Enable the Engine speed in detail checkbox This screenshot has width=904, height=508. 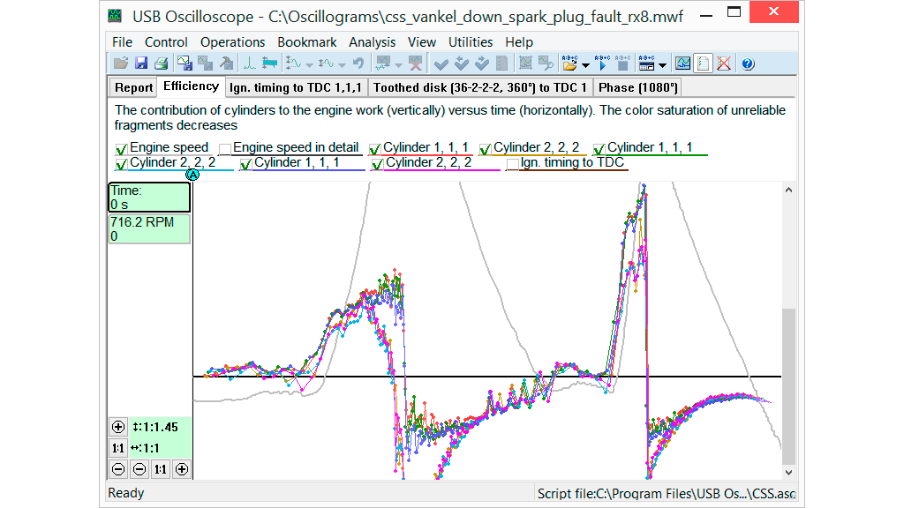click(x=225, y=148)
